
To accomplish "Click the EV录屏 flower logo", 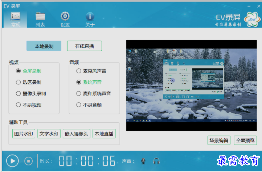I will [x=252, y=19].
